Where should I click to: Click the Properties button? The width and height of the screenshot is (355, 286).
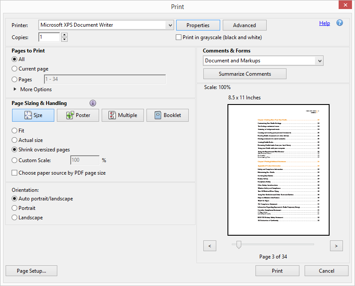point(198,25)
